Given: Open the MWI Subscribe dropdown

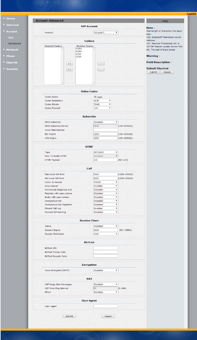Looking at the screenshot, I should coord(106,122).
